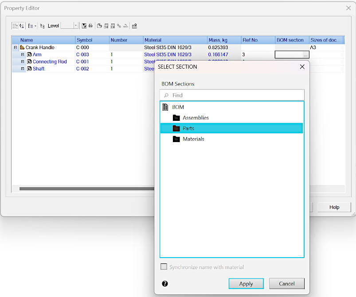Click the rightmost toolbar icon
This screenshot has width=356, height=297.
pyautogui.click(x=134, y=26)
